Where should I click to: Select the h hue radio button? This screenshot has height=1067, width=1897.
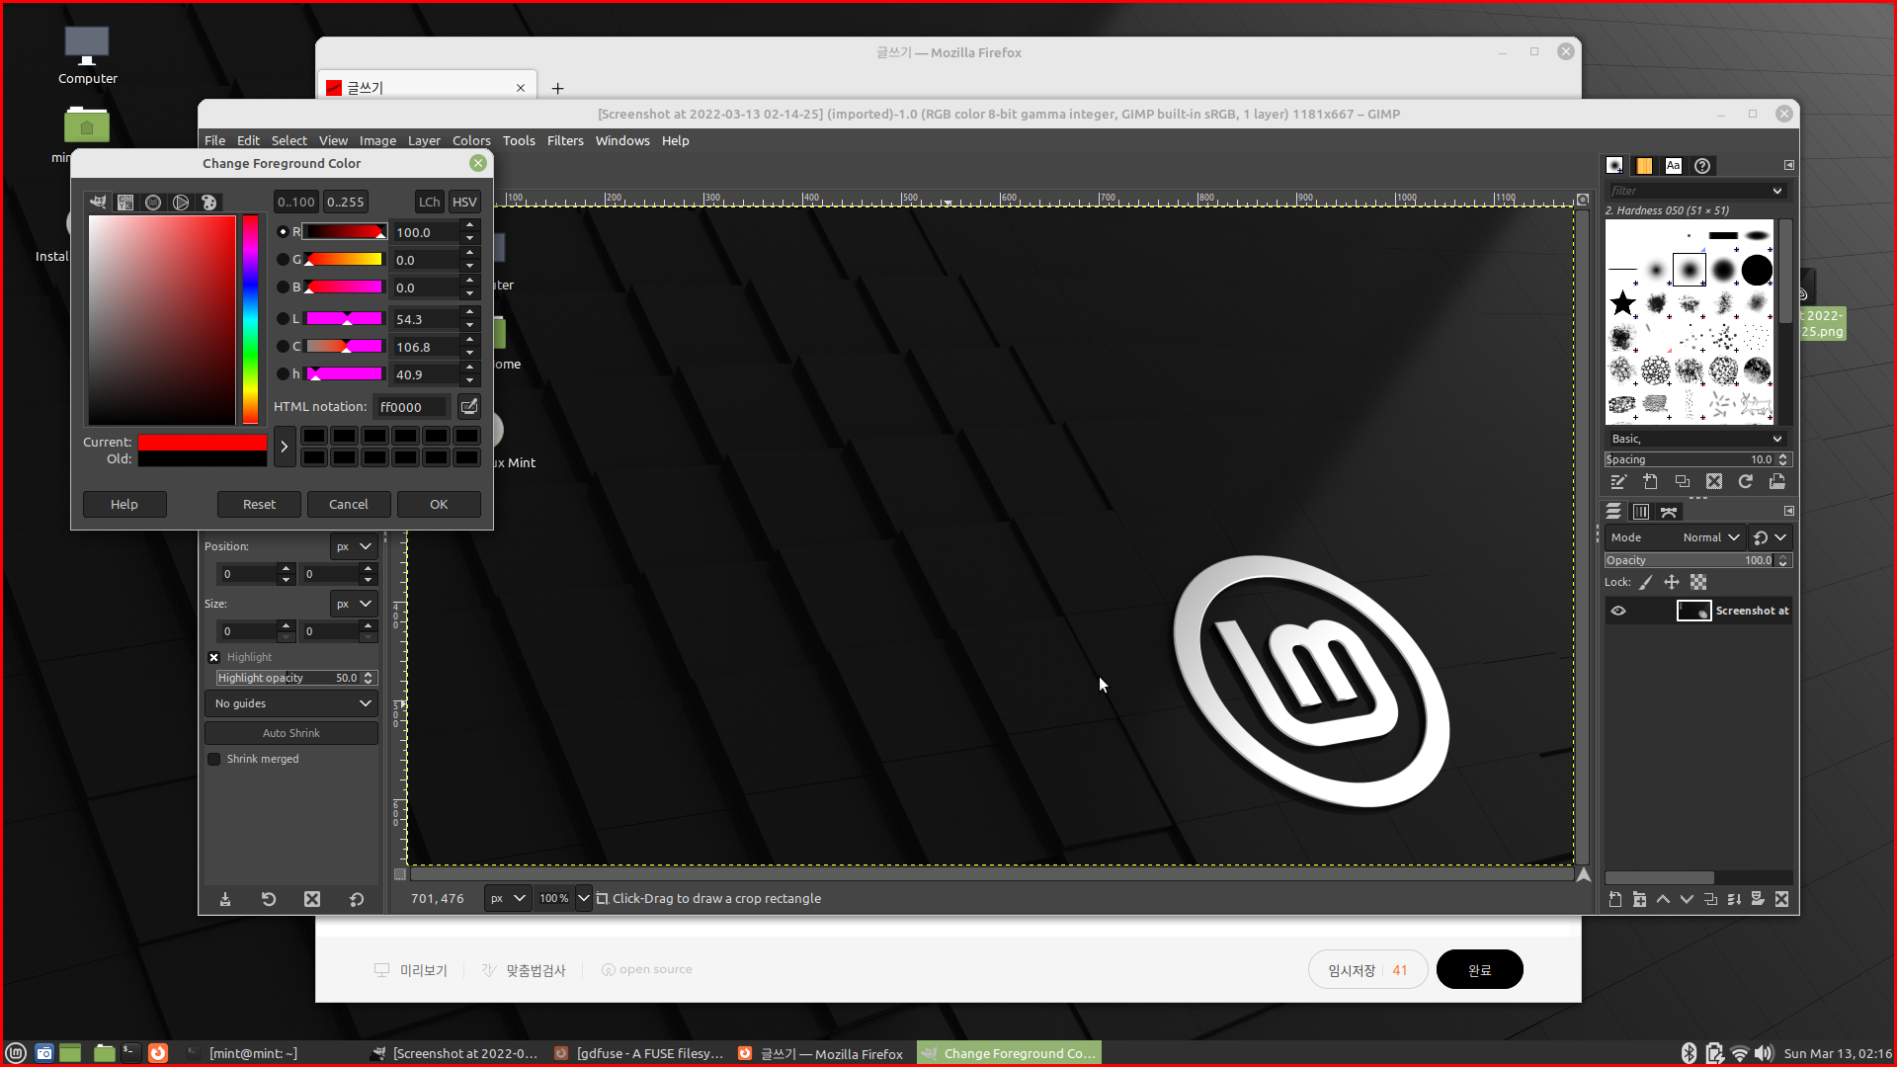click(283, 374)
